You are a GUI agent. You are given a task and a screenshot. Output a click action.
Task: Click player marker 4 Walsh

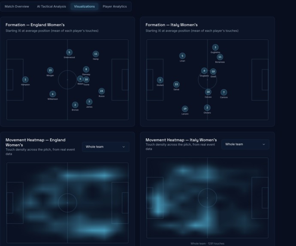click(80, 79)
